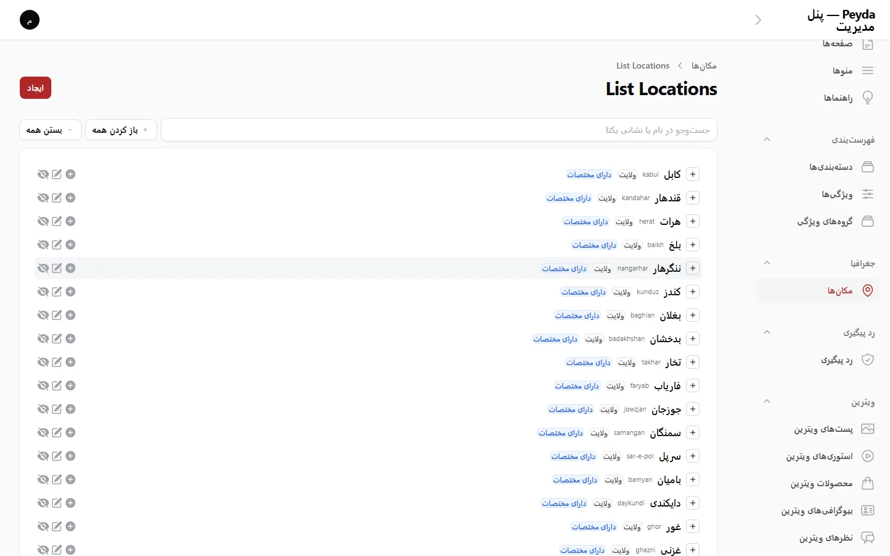Focus the location name search field
The width and height of the screenshot is (890, 556).
(439, 130)
